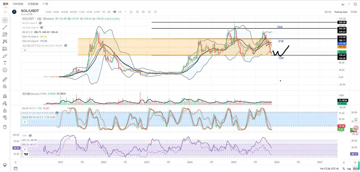The height and width of the screenshot is (172, 360).
Task: Select the Trading View chart mode
Action: (x=341, y=12)
